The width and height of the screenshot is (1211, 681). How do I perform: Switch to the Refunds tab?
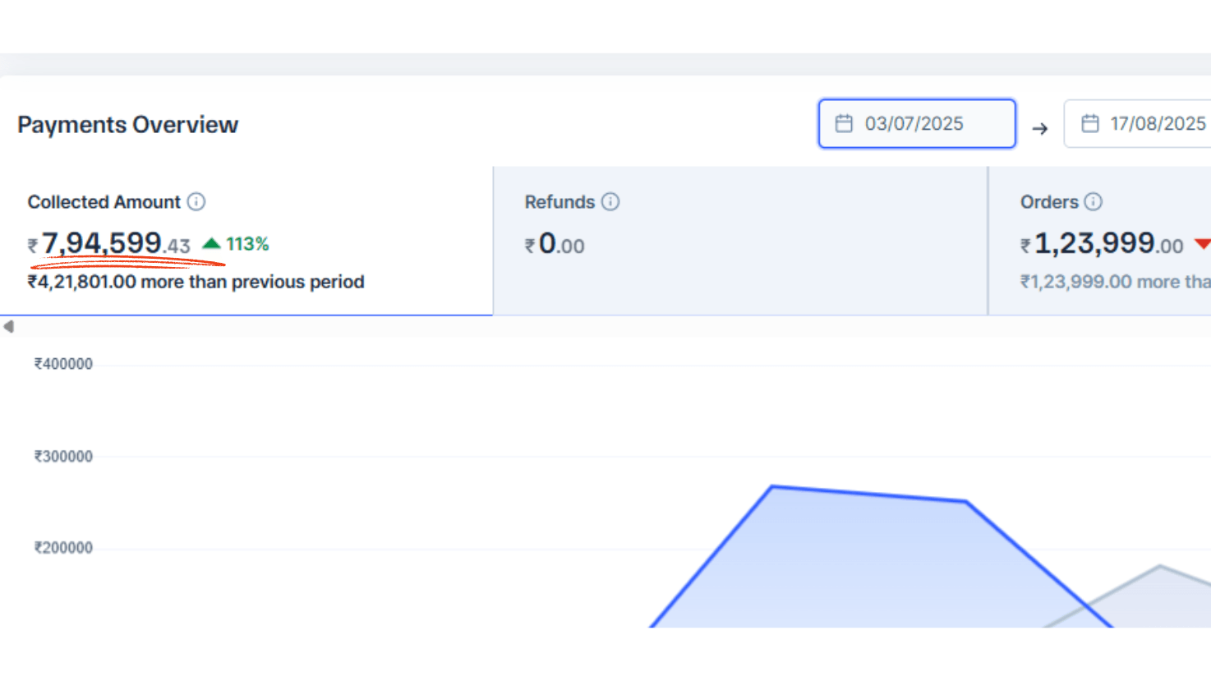(560, 202)
